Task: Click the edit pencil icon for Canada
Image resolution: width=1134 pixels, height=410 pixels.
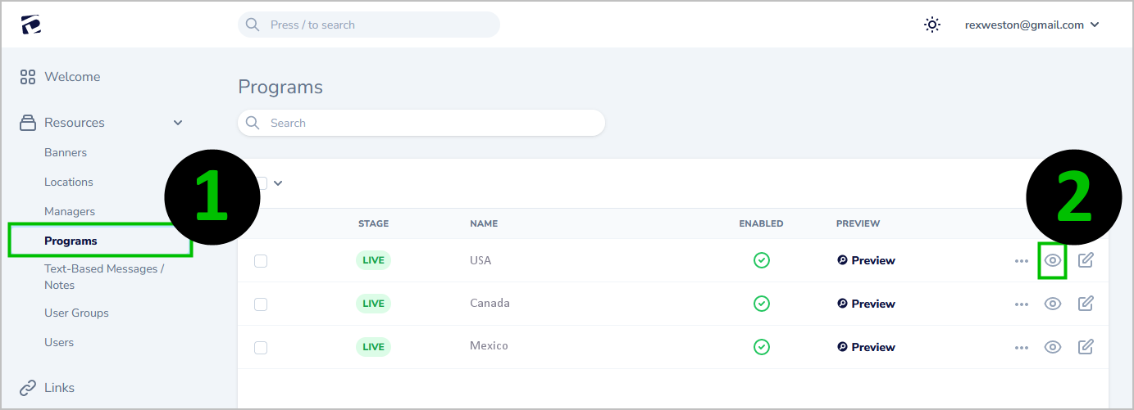Action: (x=1086, y=304)
